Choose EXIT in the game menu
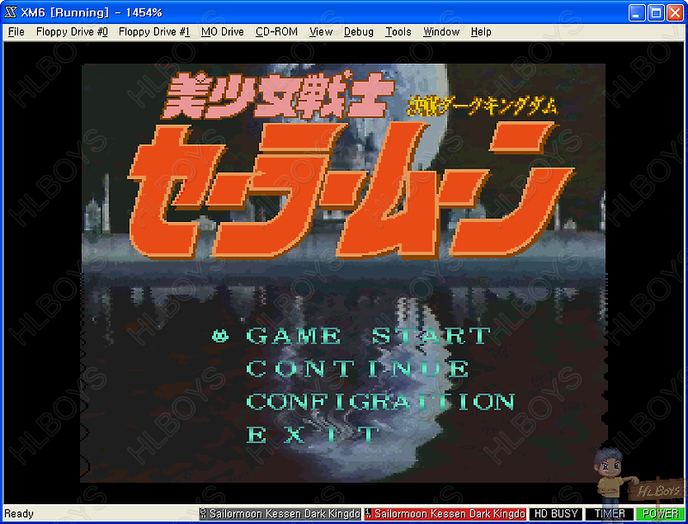 312,435
